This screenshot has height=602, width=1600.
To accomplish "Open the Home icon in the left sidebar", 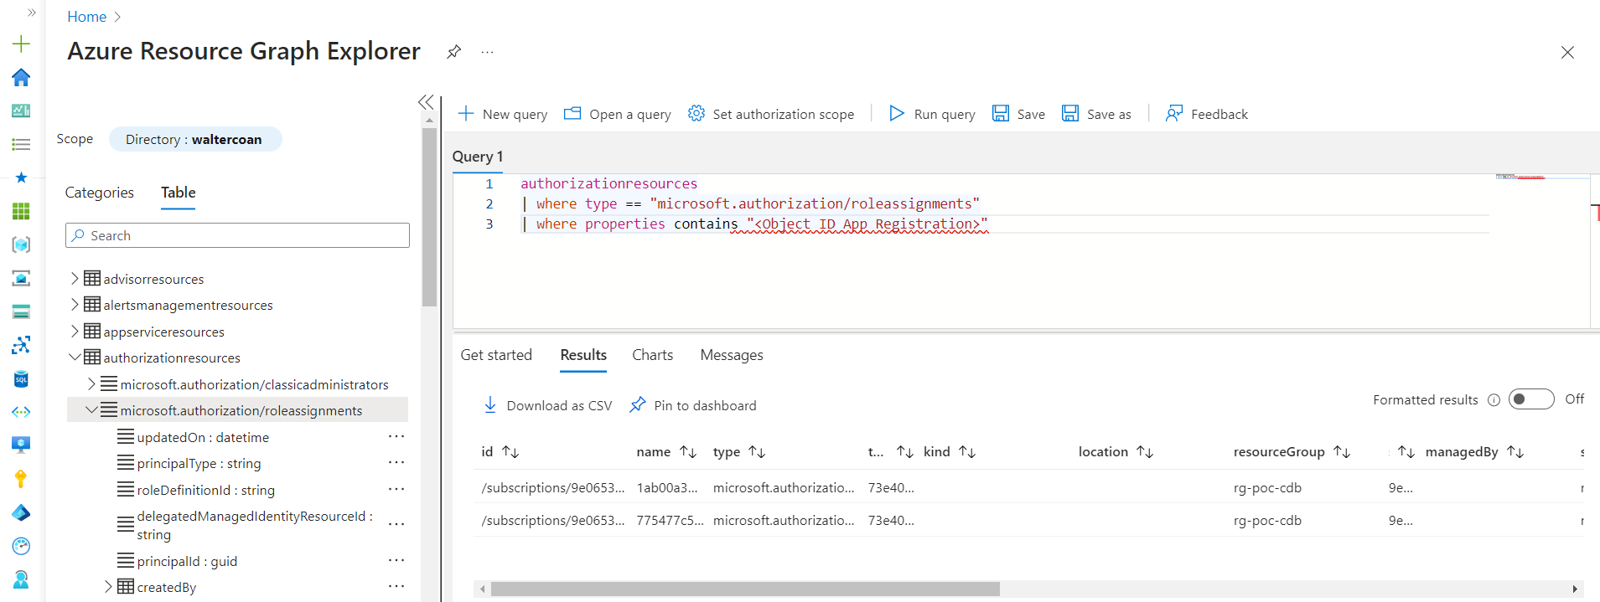I will click(x=21, y=77).
